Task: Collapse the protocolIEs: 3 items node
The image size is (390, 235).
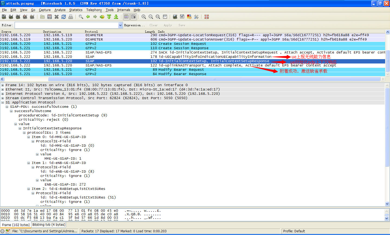Action: point(24,133)
